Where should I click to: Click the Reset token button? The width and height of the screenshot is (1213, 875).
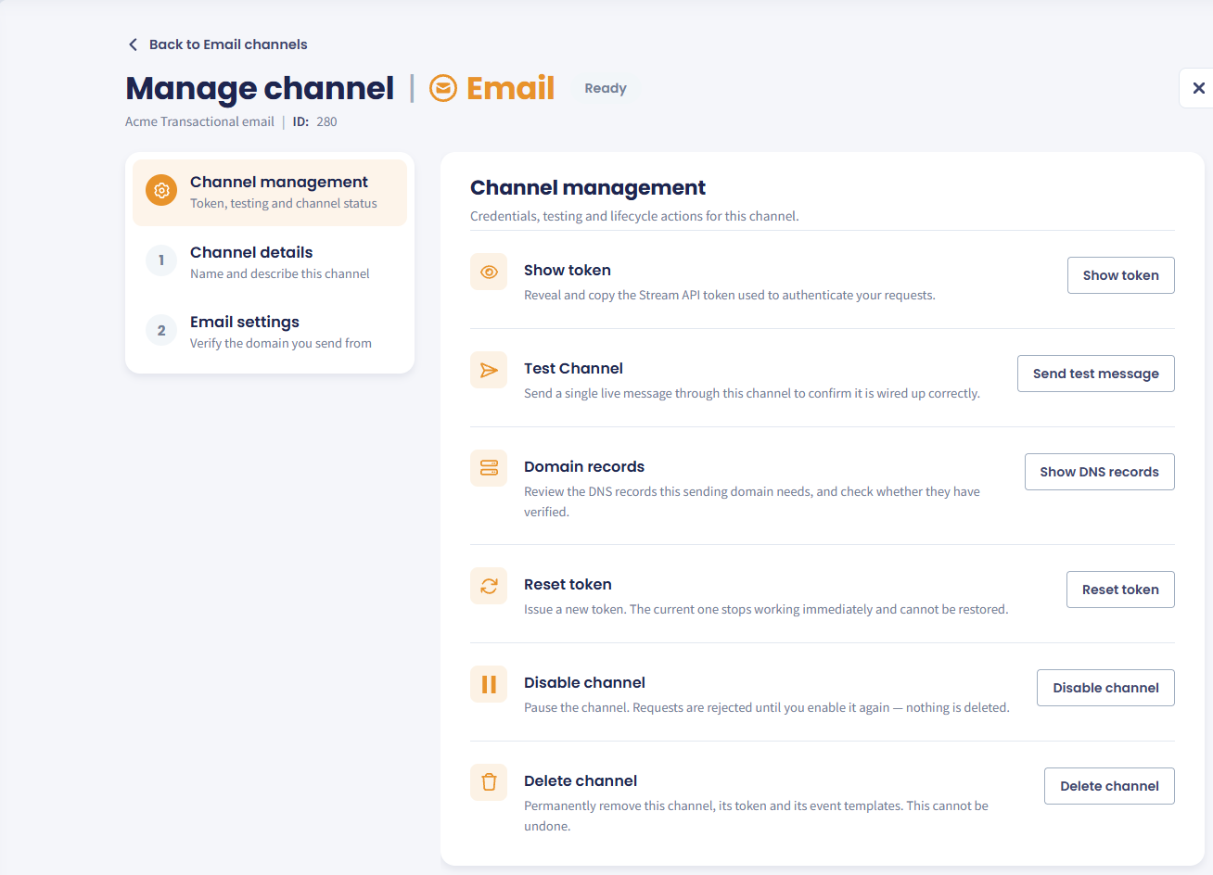coord(1120,590)
